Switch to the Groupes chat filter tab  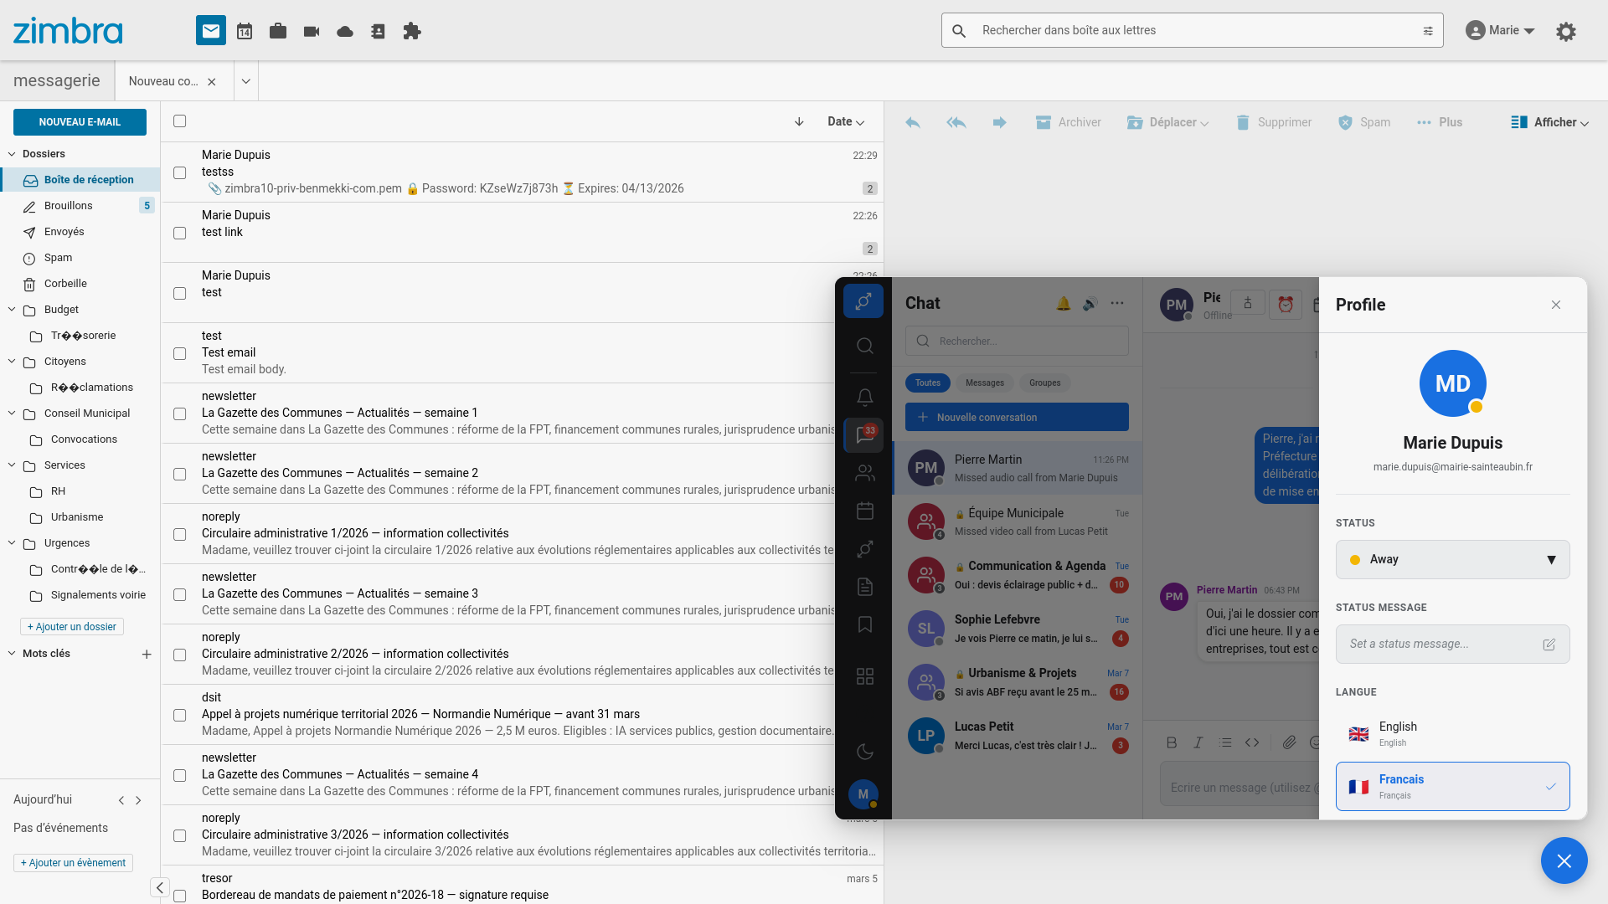point(1044,383)
